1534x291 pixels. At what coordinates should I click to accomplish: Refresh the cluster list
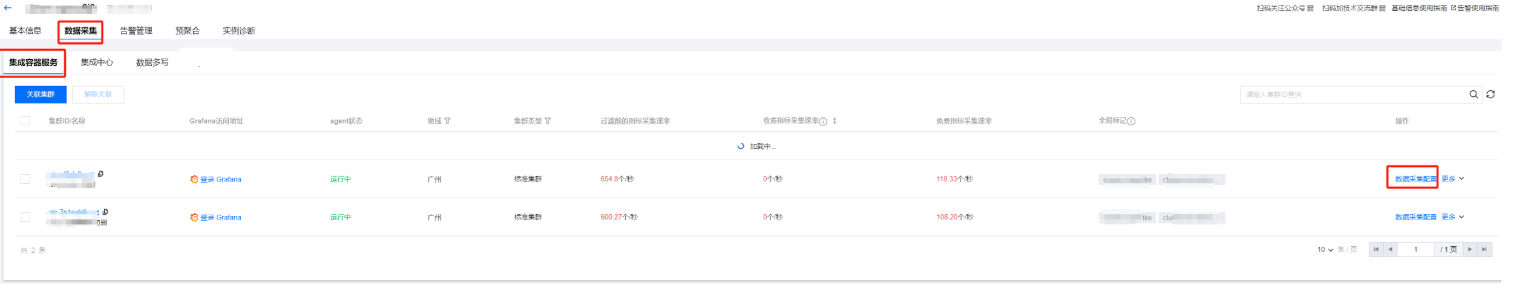point(1490,94)
